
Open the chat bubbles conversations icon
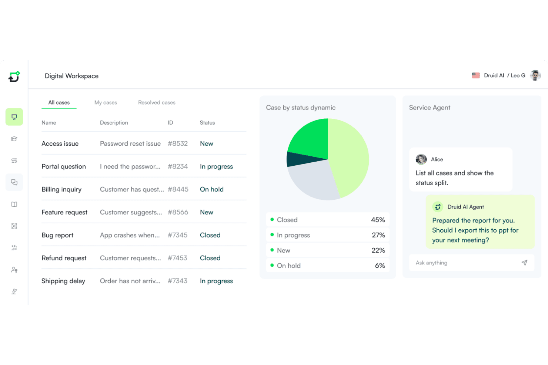click(x=14, y=182)
